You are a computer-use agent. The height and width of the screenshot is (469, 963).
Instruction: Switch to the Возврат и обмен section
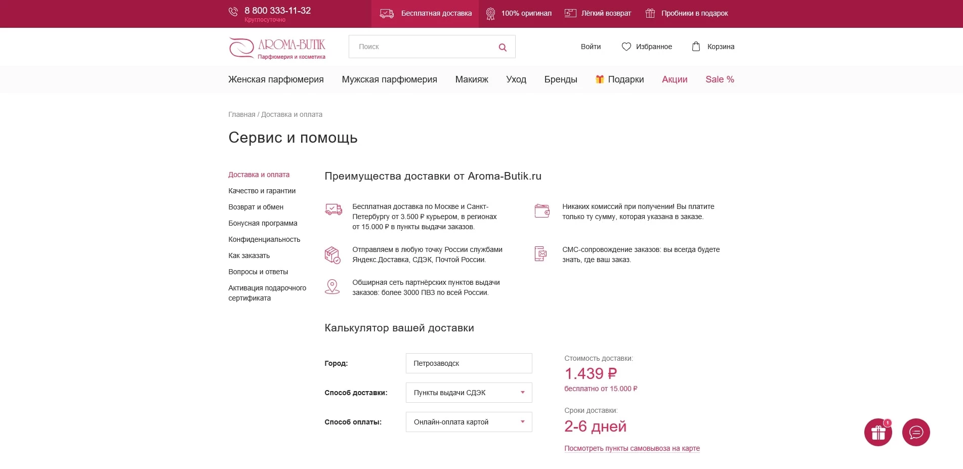(x=256, y=207)
